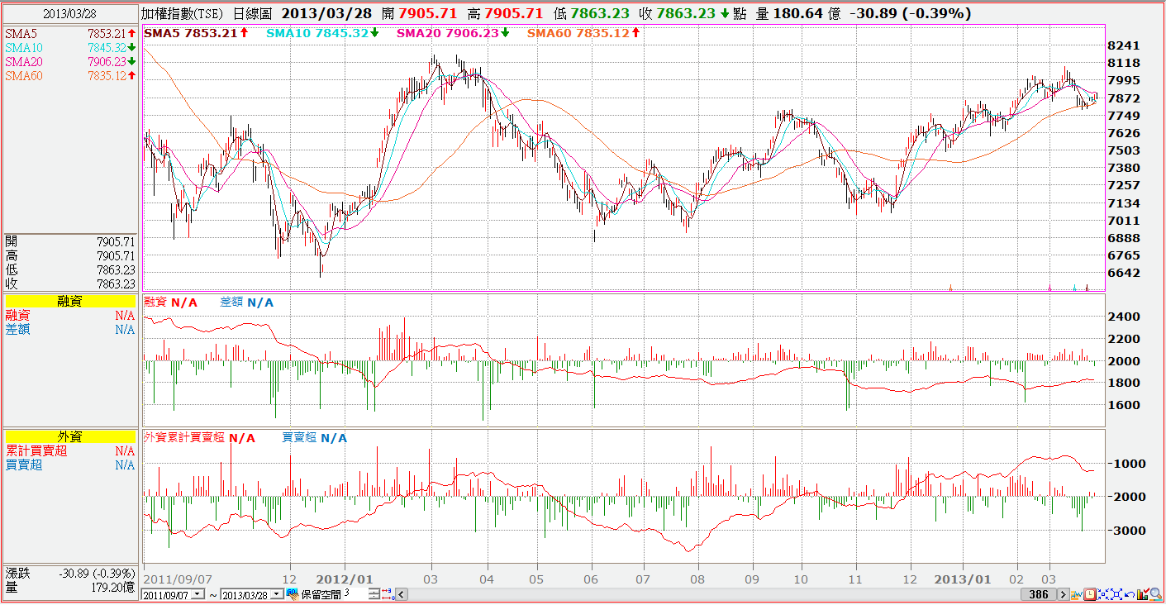Click the magnifier search icon
Screen dimensions: 1166x605
pyautogui.click(x=1156, y=594)
